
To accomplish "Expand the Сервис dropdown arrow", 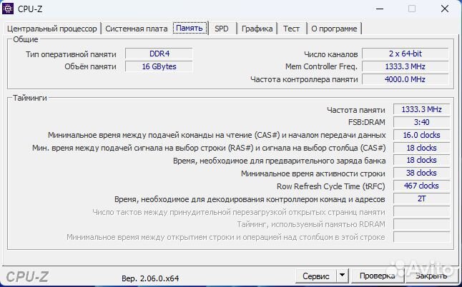I will (x=342, y=276).
